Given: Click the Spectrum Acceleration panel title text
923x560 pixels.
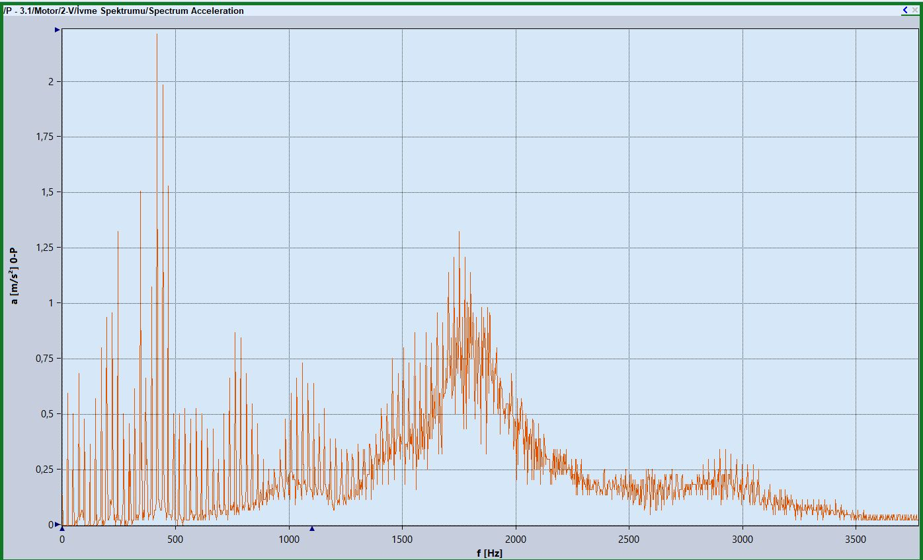Looking at the screenshot, I should (x=124, y=11).
